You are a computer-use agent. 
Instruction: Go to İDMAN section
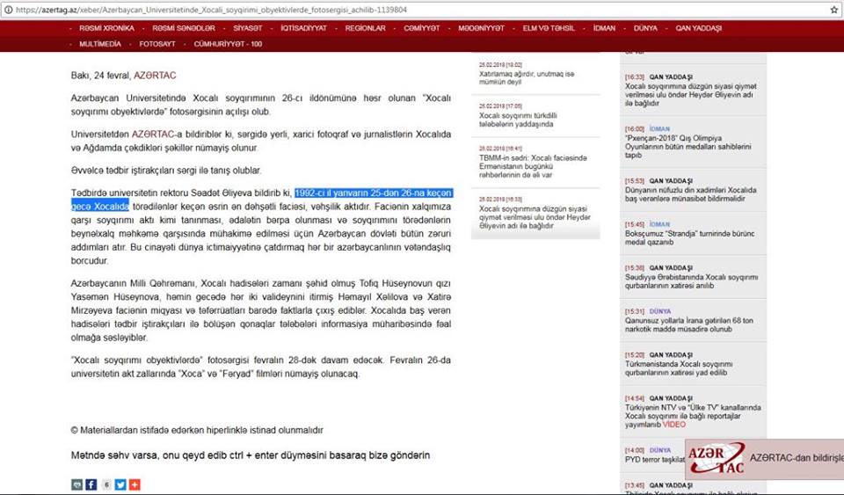pos(604,28)
